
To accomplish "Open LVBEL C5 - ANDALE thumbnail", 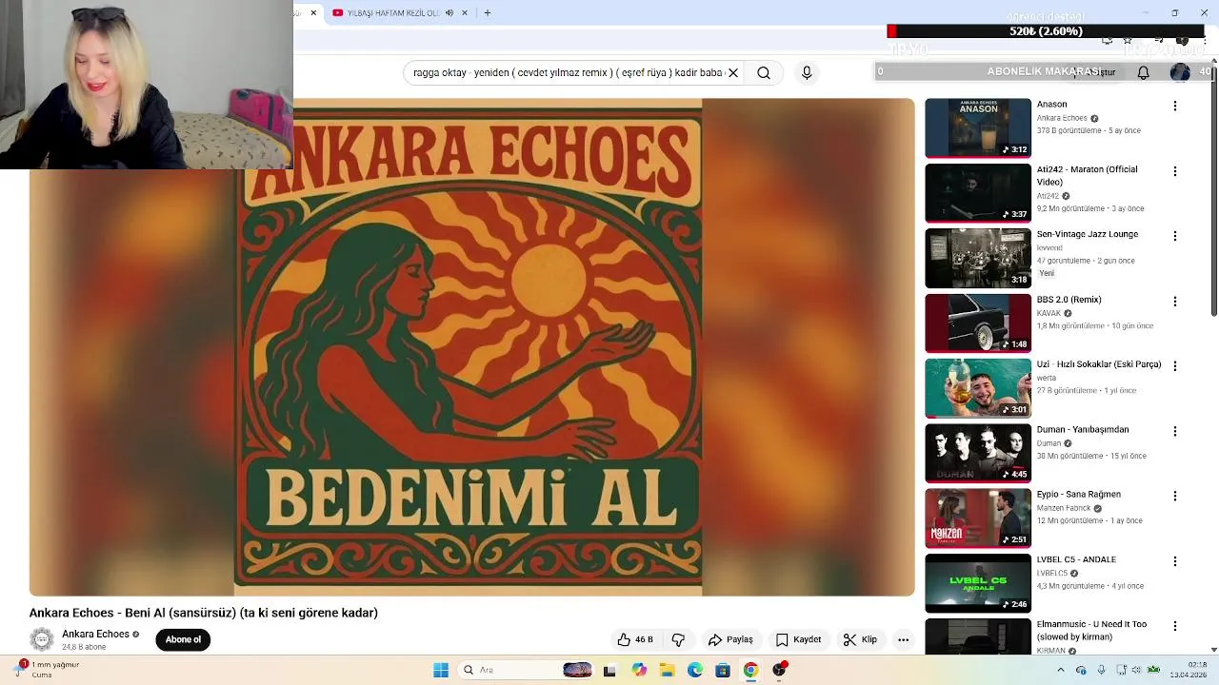I will [x=978, y=583].
